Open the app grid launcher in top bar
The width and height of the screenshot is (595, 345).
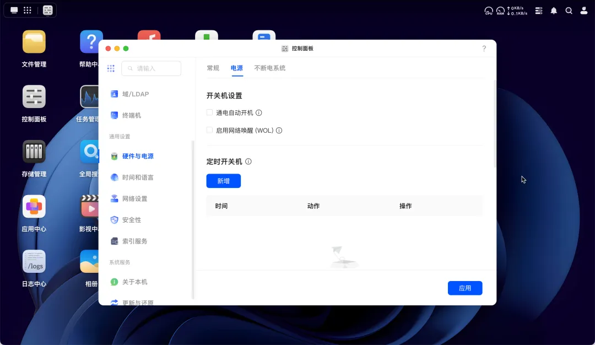pyautogui.click(x=28, y=10)
